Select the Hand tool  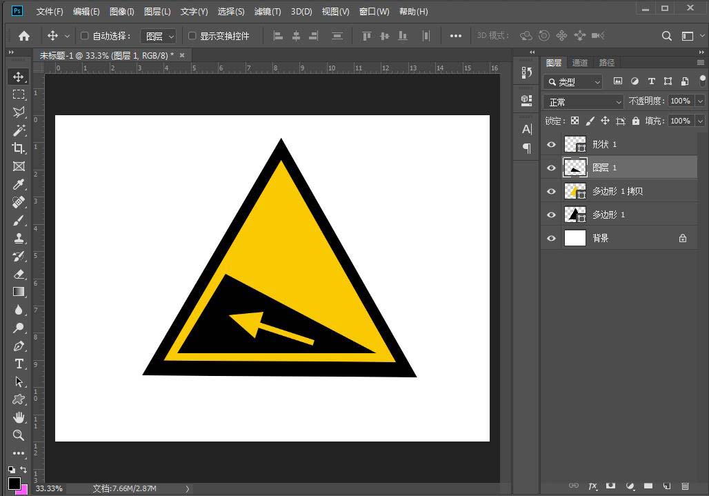19,417
